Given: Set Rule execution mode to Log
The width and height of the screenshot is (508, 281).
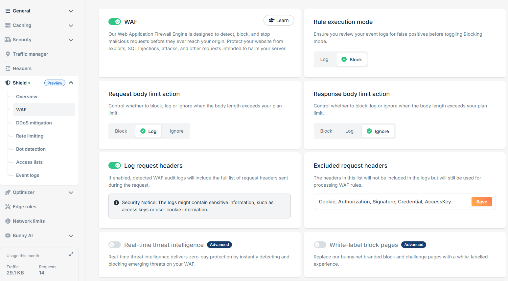Looking at the screenshot, I should click(x=324, y=59).
